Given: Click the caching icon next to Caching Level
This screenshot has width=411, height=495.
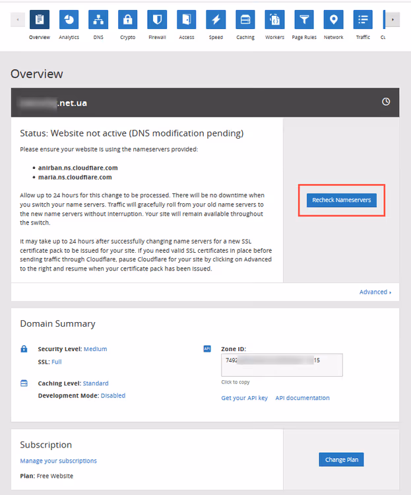Looking at the screenshot, I should tap(24, 383).
